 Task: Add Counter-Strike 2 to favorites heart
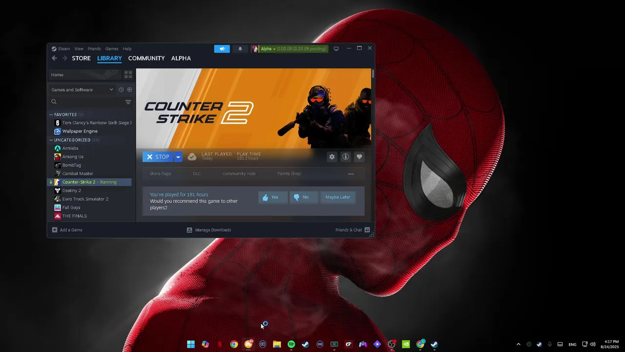click(x=359, y=156)
